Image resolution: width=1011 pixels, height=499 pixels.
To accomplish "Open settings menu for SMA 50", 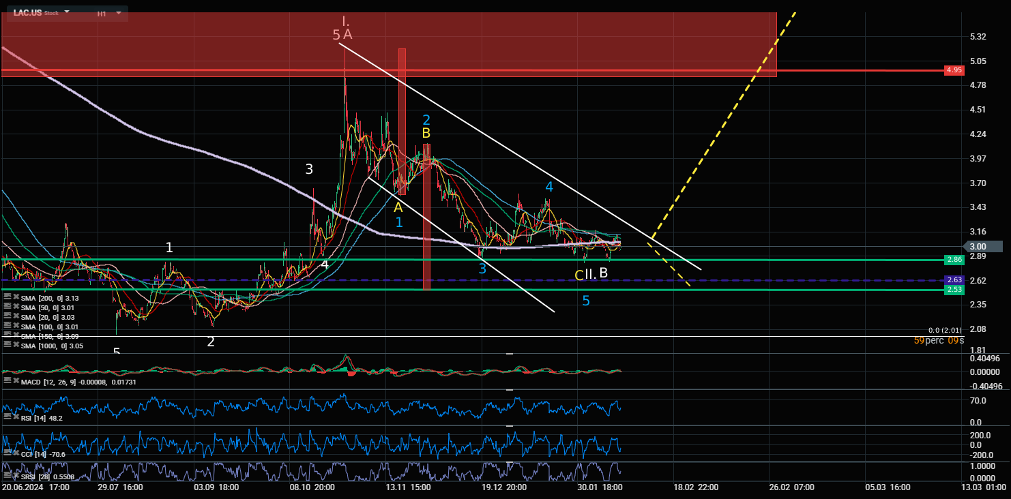I will click(x=7, y=307).
